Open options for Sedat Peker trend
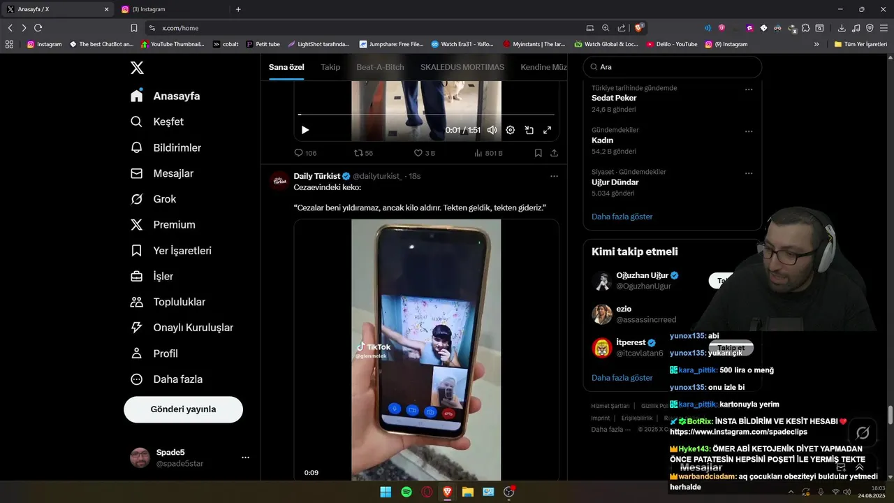 (749, 89)
